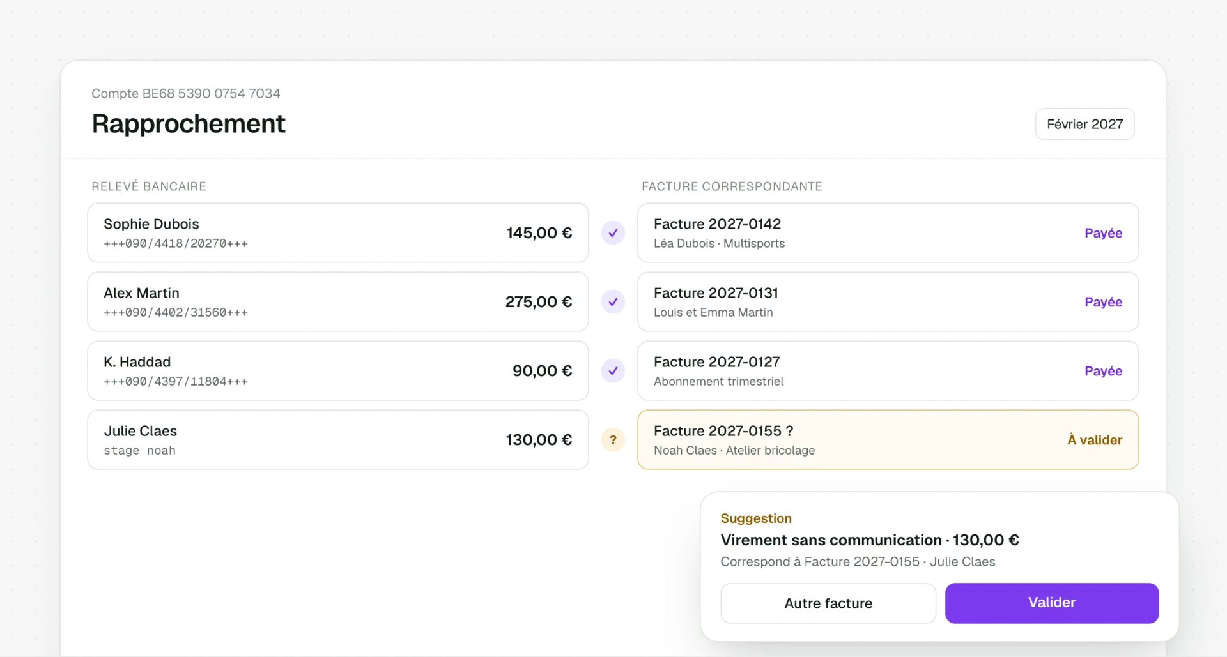The width and height of the screenshot is (1227, 657).
Task: Click the reference +++090/4397/11804+++
Action: [x=176, y=381]
